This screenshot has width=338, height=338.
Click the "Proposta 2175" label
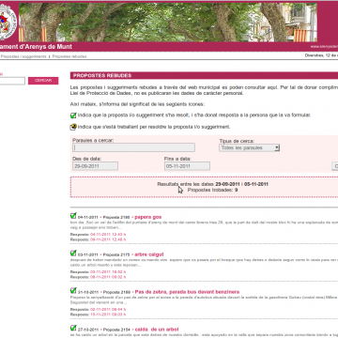click(116, 254)
